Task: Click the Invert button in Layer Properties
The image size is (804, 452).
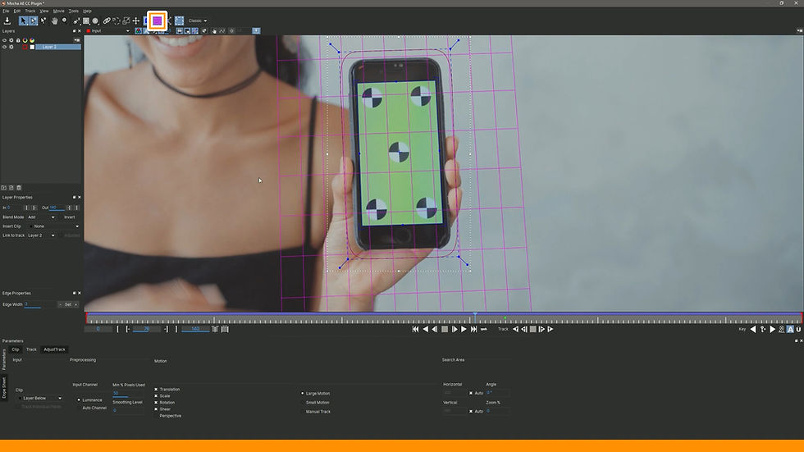Action: 69,217
